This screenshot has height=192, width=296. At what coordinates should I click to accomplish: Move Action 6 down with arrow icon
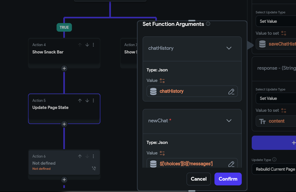pyautogui.click(x=87, y=156)
